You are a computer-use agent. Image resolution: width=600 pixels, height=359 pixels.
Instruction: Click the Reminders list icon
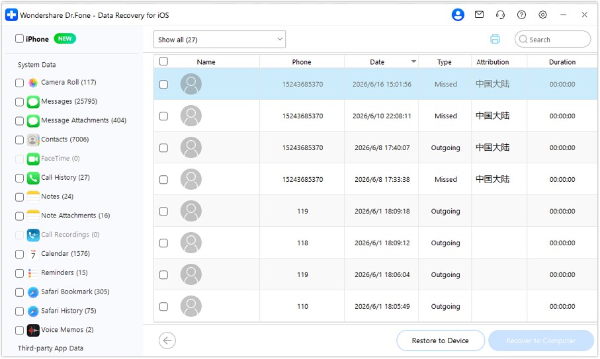33,273
